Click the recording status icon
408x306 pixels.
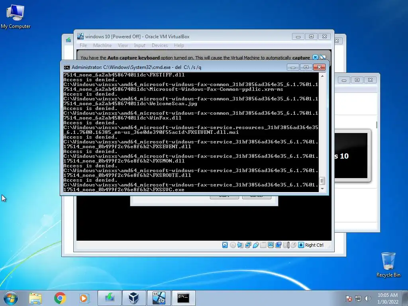click(x=278, y=245)
